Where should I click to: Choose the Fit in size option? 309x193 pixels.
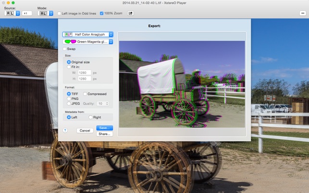tap(69, 67)
